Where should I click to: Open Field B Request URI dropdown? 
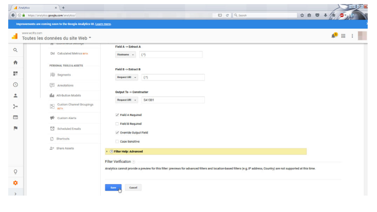coord(126,77)
